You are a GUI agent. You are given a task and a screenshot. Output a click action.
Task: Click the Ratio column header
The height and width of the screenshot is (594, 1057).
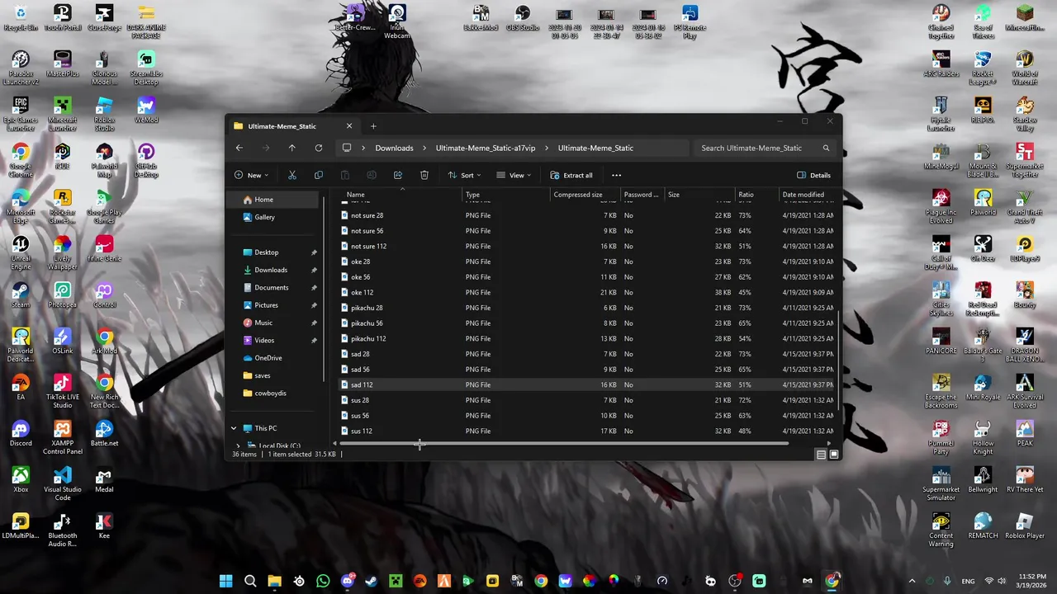click(756, 195)
